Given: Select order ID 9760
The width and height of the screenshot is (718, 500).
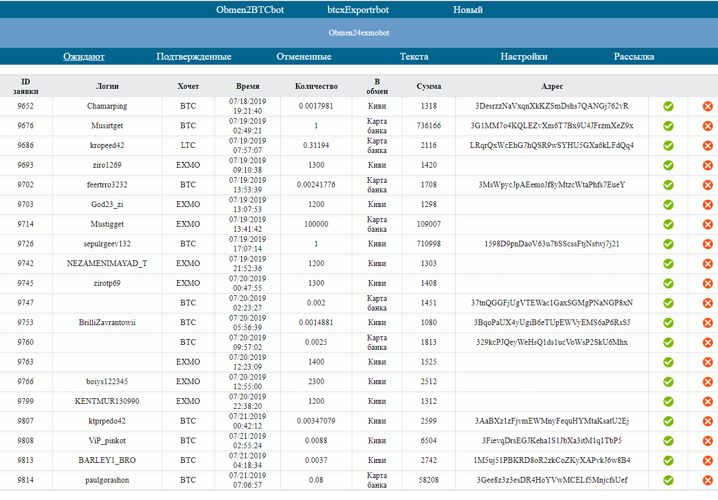Looking at the screenshot, I should point(26,343).
